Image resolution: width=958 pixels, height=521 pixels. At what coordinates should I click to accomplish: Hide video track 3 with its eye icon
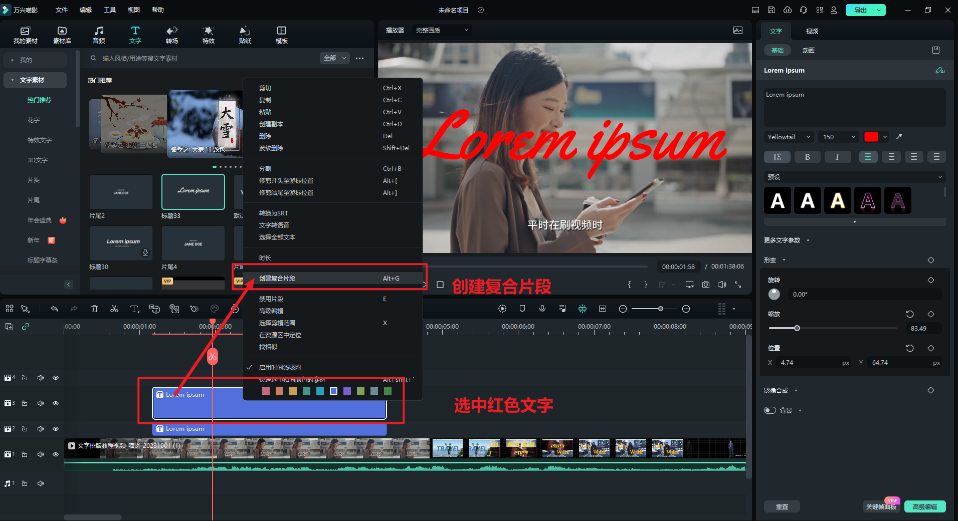[56, 403]
